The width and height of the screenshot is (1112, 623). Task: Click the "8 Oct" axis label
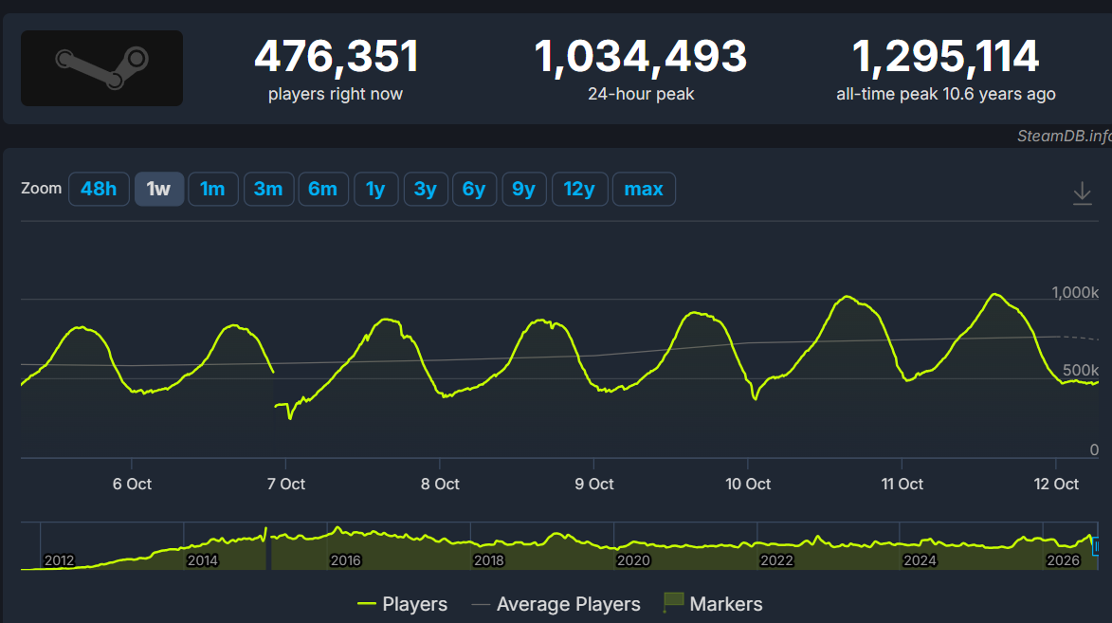[440, 484]
